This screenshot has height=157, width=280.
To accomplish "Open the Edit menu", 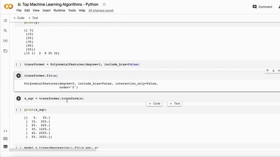I will (x=27, y=10).
